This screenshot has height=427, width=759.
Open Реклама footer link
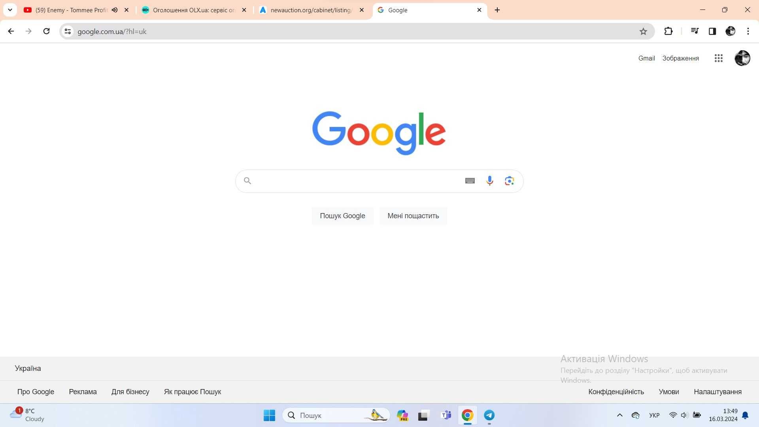83,392
